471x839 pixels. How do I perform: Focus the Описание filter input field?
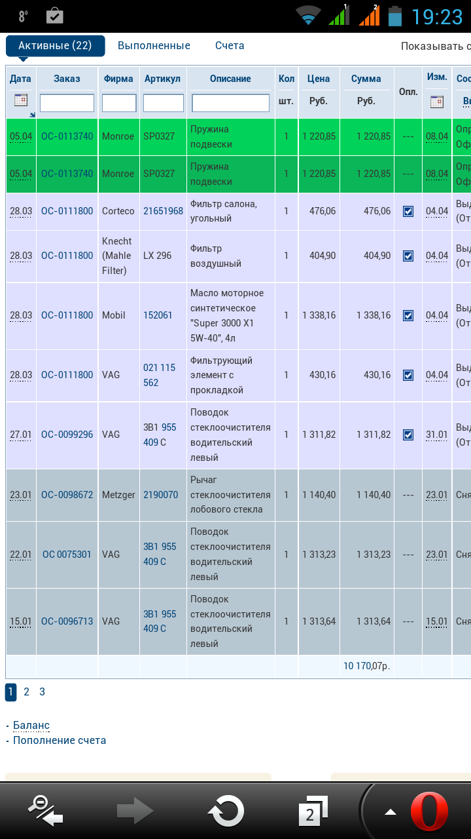(x=230, y=103)
